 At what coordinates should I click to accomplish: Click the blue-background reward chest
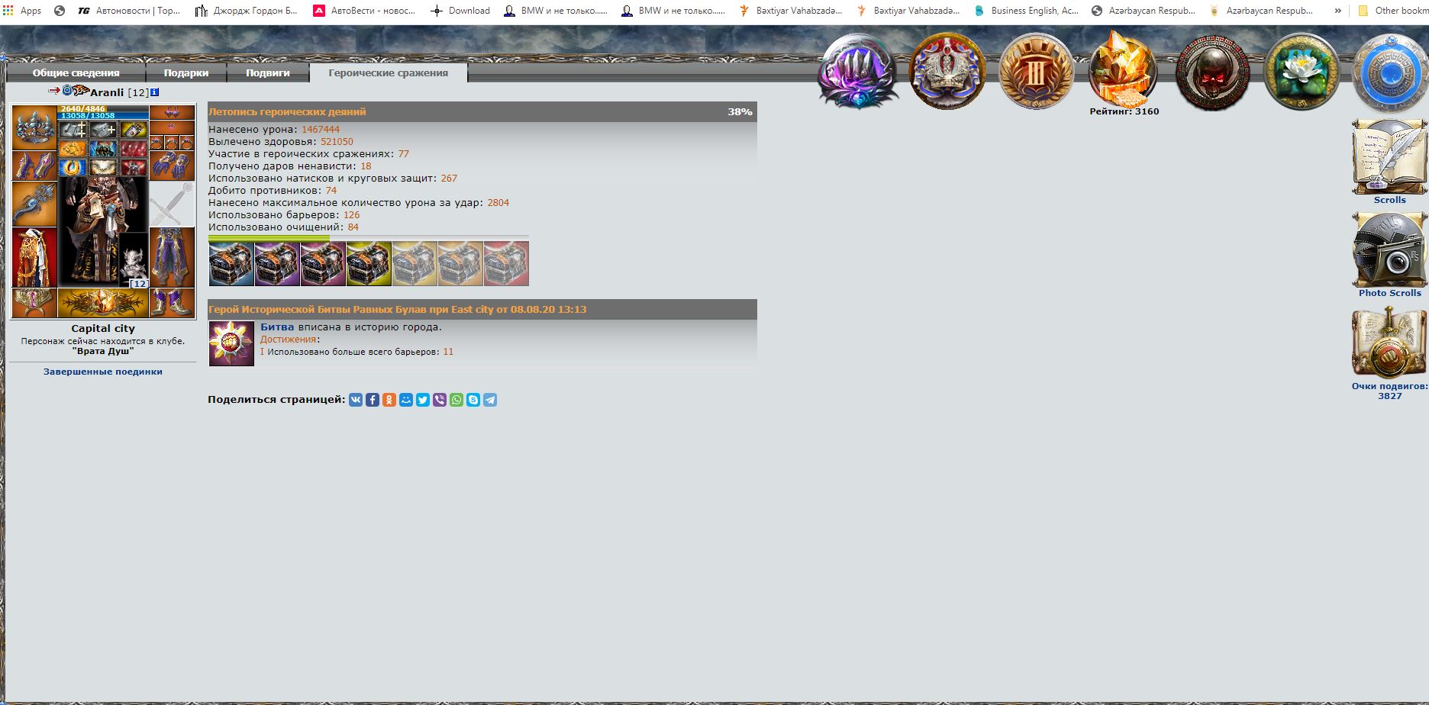point(231,264)
